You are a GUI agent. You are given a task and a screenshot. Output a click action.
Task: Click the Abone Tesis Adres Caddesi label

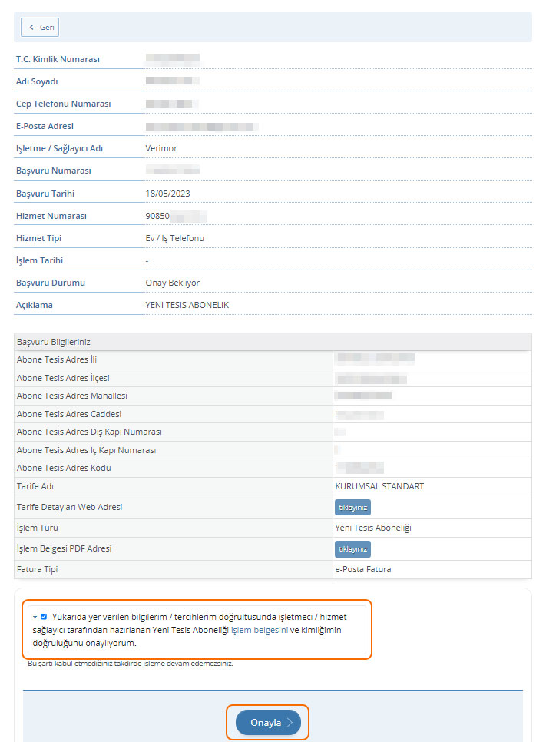pyautogui.click(x=69, y=414)
